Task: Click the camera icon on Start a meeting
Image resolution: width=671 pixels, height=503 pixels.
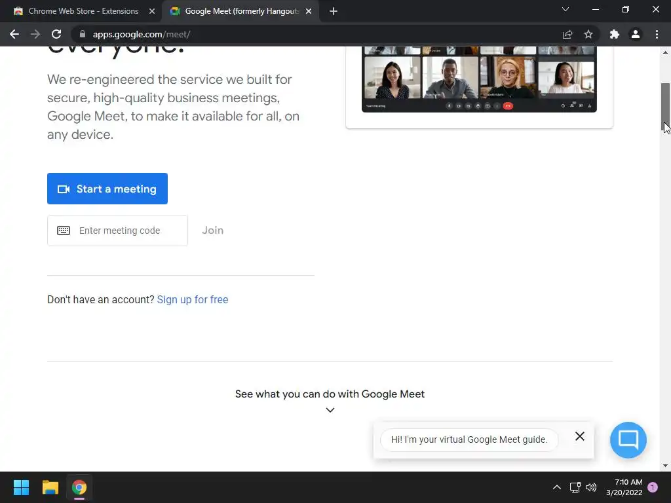Action: click(64, 189)
